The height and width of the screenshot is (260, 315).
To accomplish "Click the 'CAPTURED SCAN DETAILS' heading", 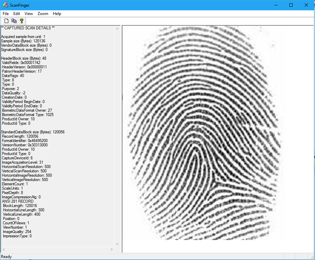I will 28,28.
